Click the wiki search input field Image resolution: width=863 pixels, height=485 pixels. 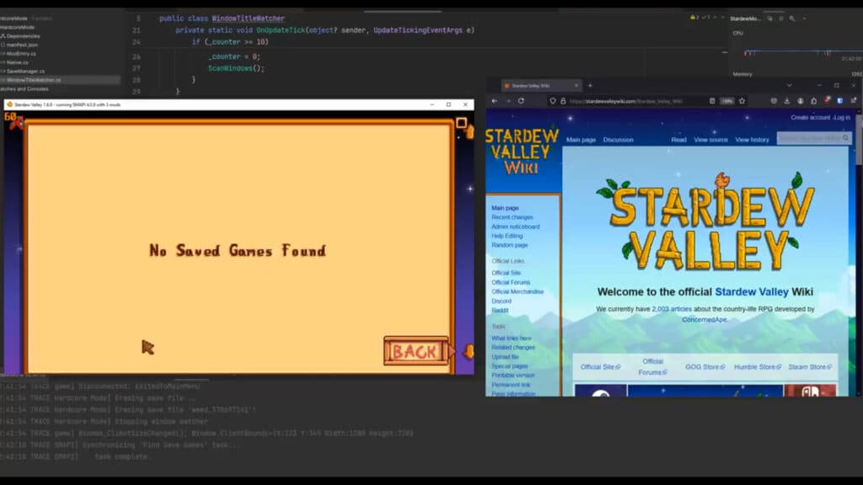[811, 139]
